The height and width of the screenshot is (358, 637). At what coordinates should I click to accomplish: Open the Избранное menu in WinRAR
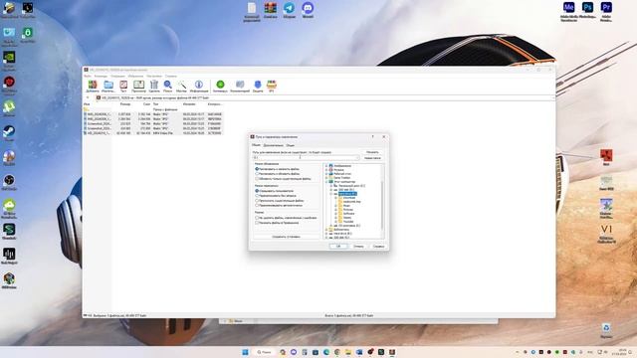coord(135,76)
